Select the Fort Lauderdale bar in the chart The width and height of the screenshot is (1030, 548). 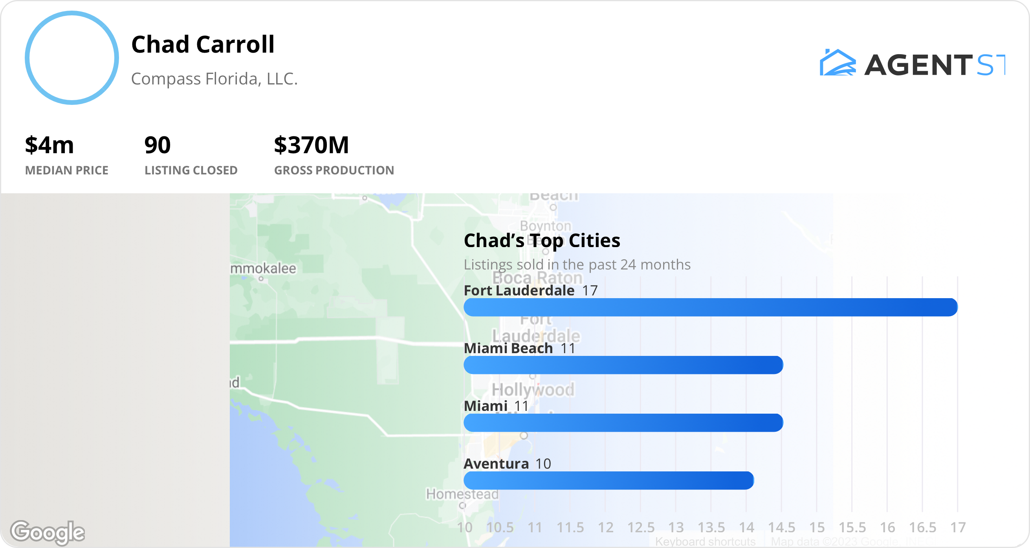click(712, 307)
